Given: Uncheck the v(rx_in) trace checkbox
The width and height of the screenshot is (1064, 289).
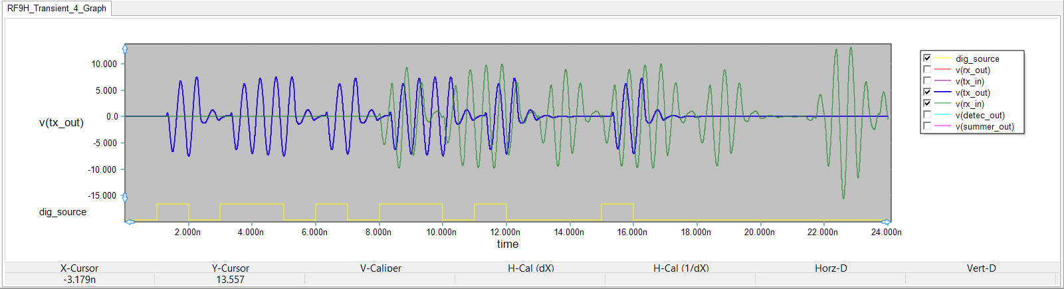Looking at the screenshot, I should pyautogui.click(x=927, y=104).
